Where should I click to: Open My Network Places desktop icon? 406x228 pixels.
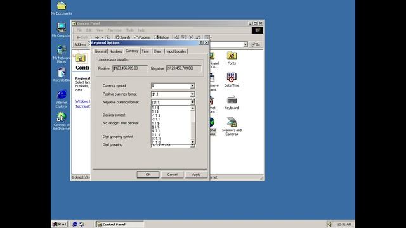(x=62, y=54)
